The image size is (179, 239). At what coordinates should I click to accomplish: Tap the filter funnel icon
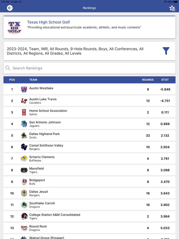coord(166,51)
